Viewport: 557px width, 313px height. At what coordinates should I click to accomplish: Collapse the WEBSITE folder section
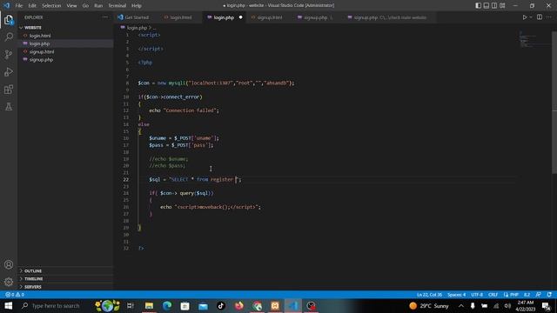point(66,27)
